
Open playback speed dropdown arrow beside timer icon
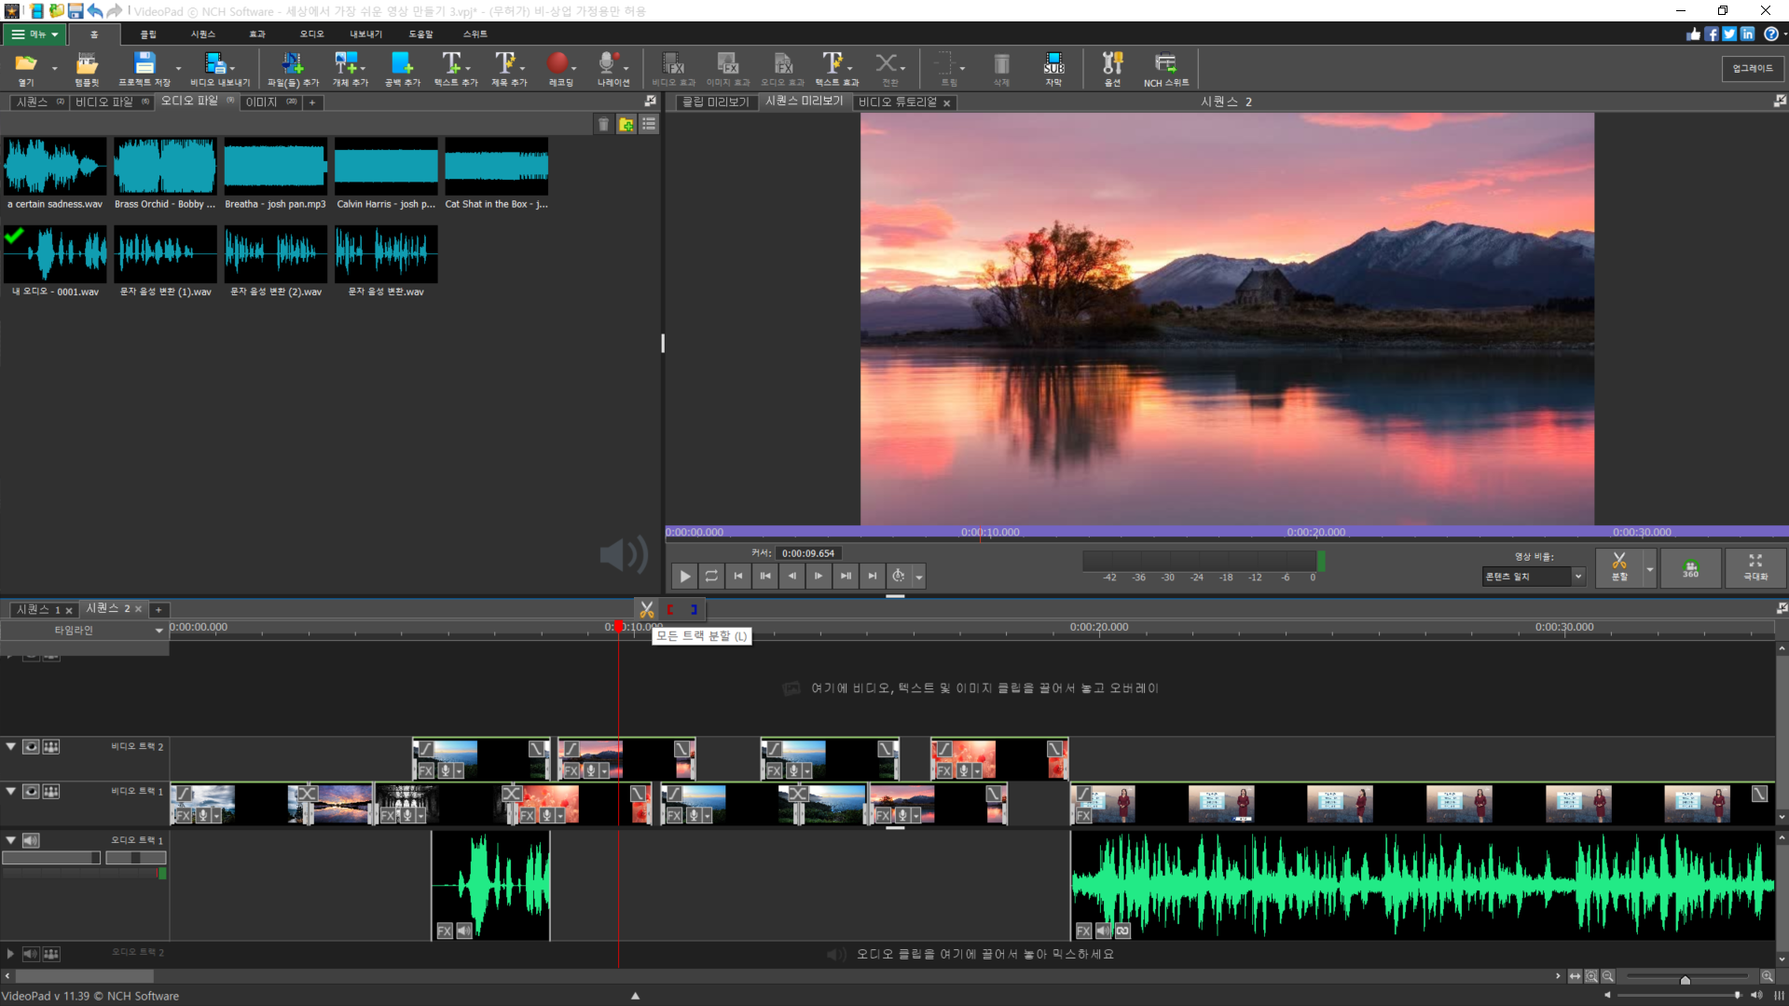[919, 577]
